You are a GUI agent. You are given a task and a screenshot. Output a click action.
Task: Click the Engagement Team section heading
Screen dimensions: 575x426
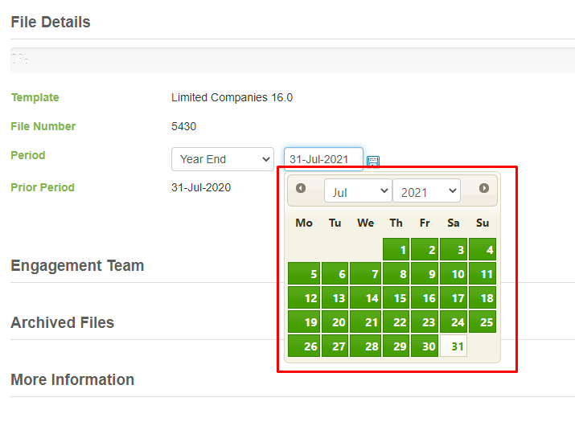pyautogui.click(x=77, y=265)
